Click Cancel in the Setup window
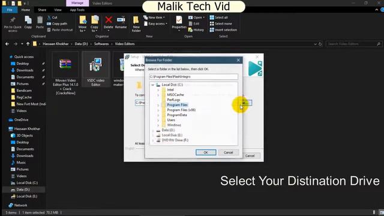 point(250,156)
